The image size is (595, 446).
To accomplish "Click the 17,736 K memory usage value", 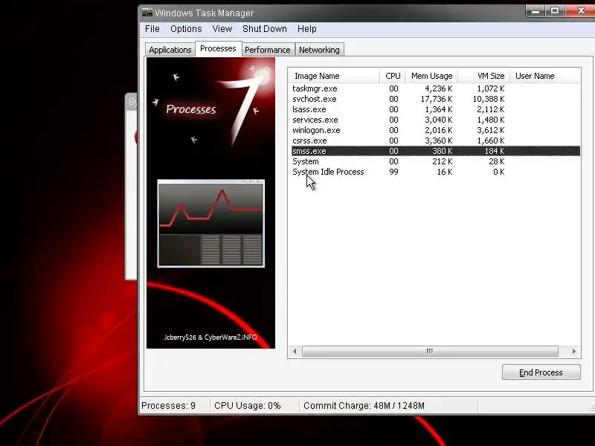I will (437, 99).
